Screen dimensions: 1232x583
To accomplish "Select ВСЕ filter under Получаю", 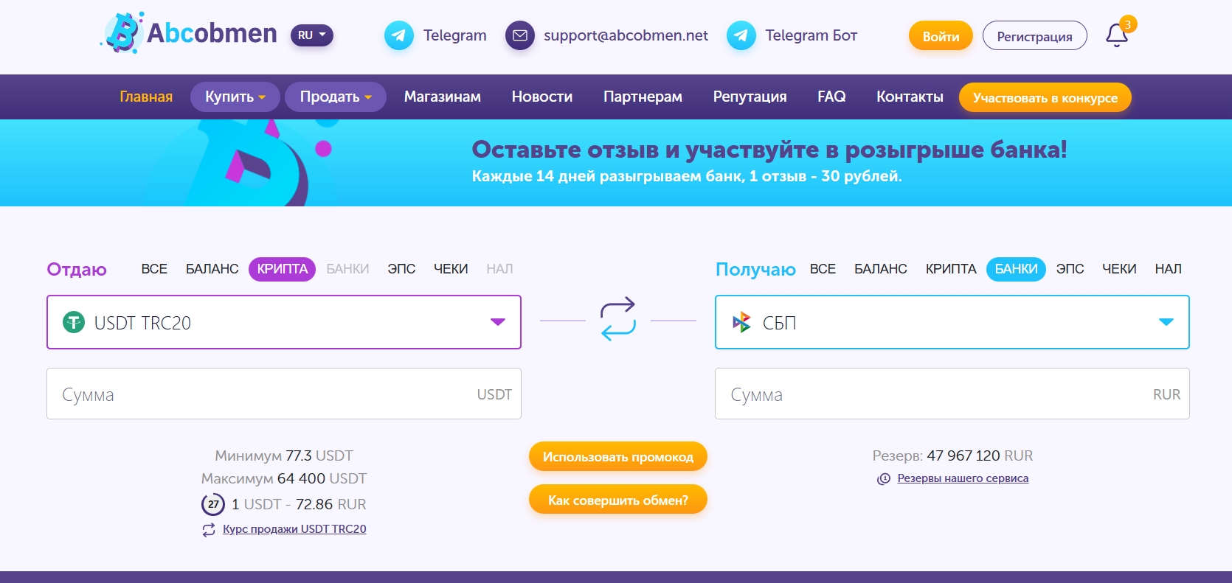I will click(823, 269).
